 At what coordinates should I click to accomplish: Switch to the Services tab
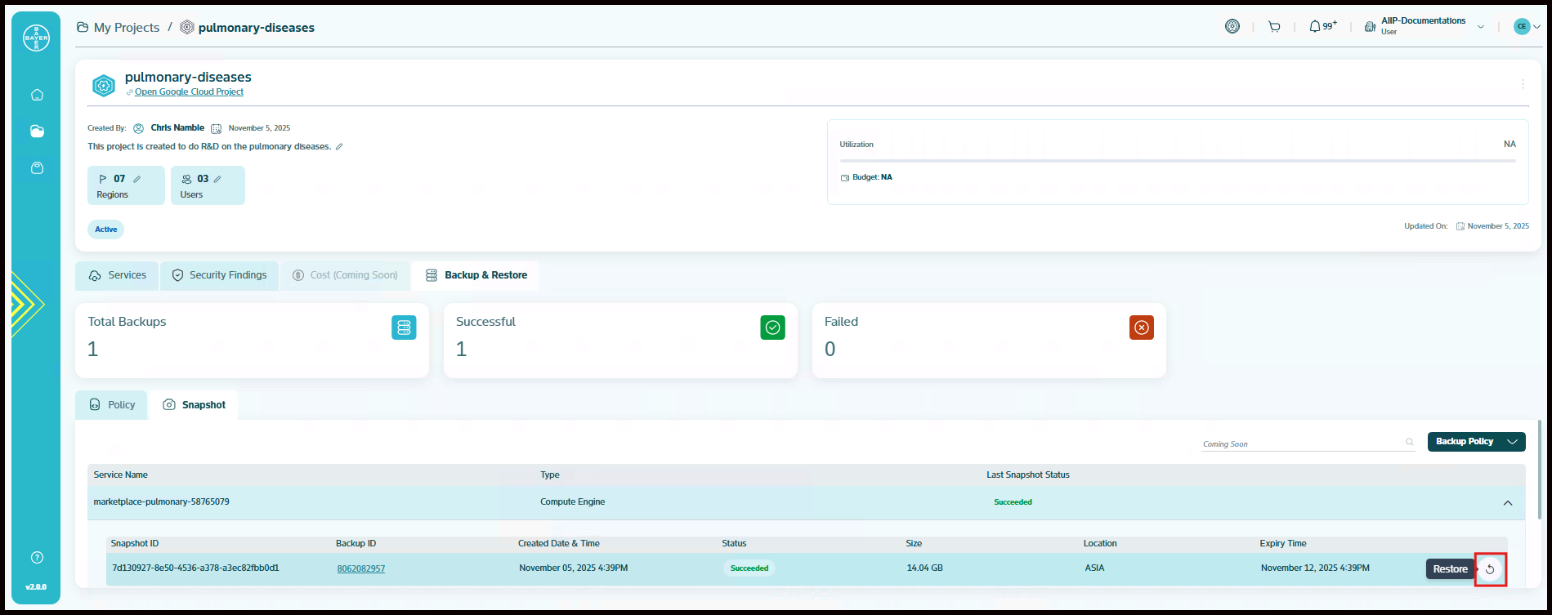118,276
